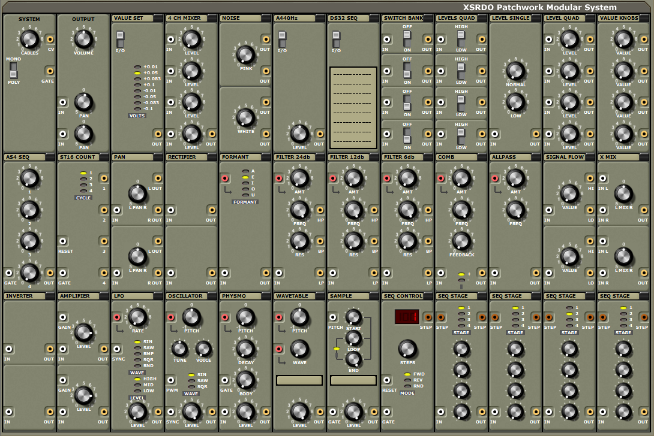Click the small button beside INVERTER title

pyautogui.click(x=50, y=296)
